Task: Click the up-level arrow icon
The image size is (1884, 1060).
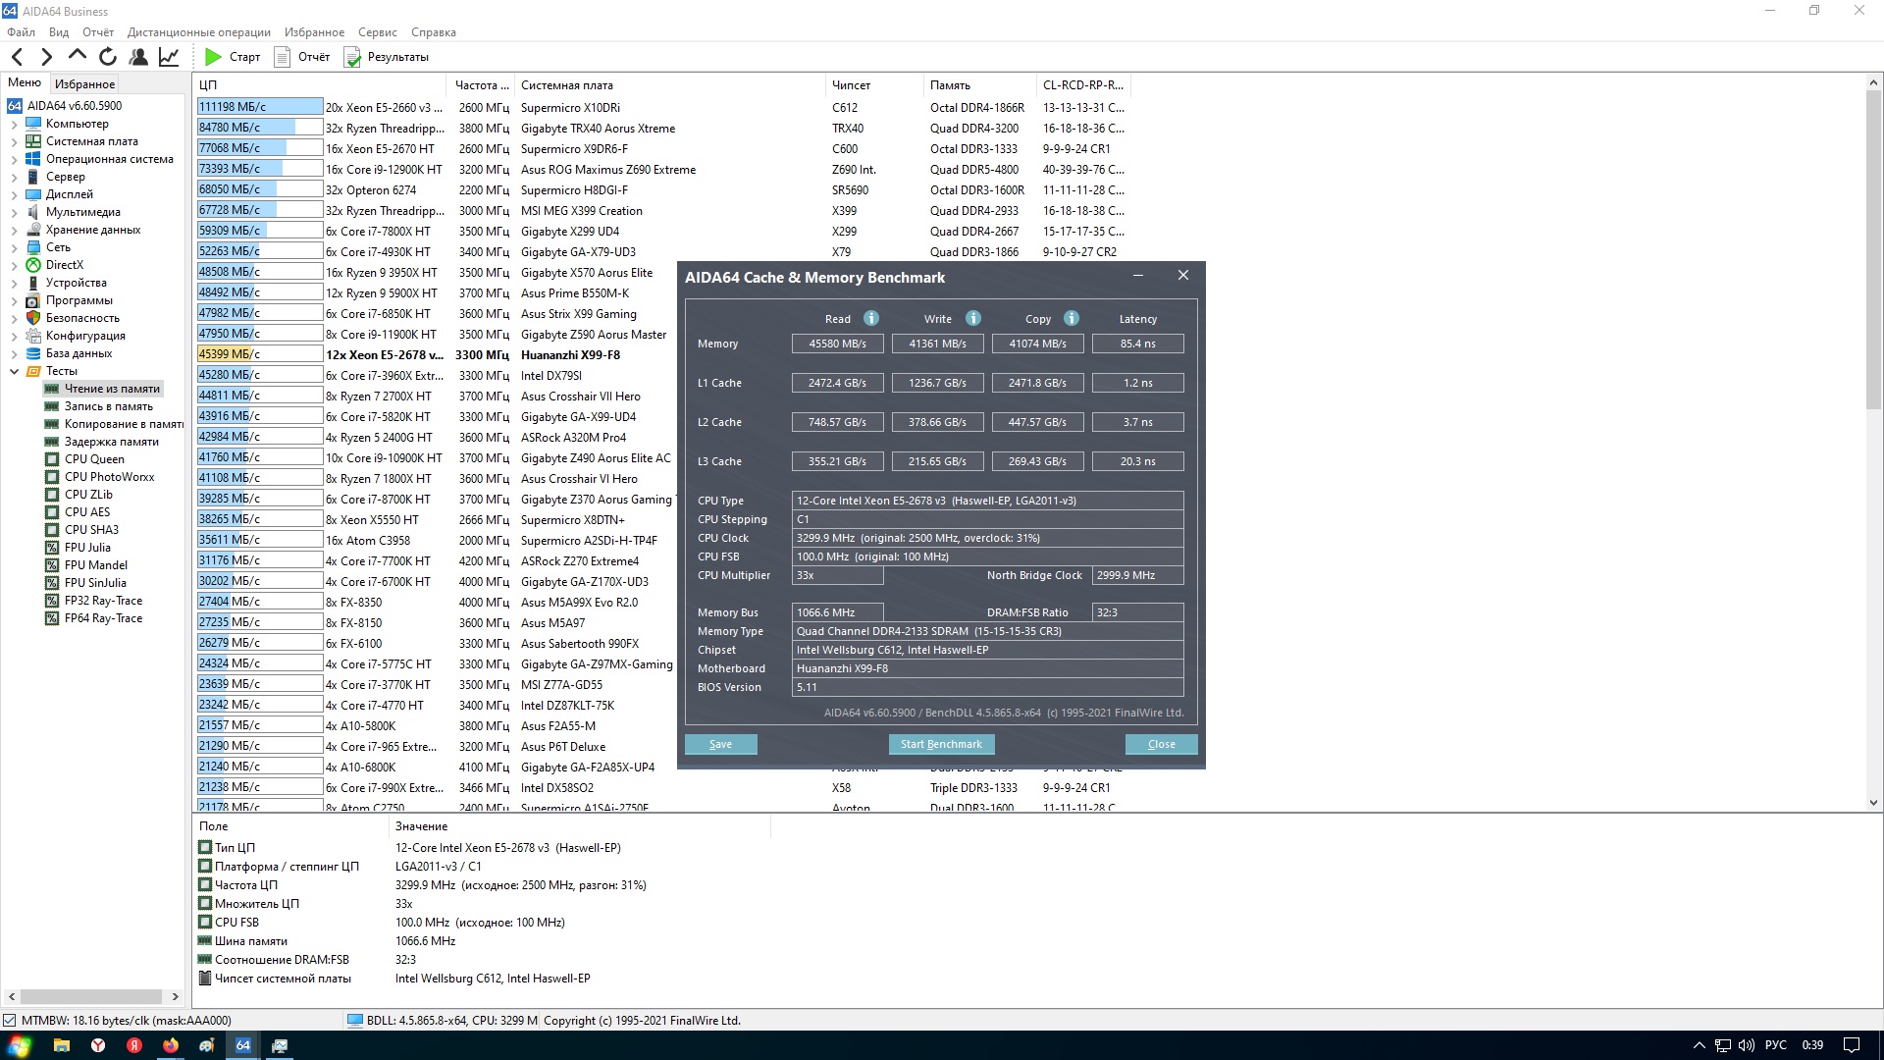Action: [78, 56]
